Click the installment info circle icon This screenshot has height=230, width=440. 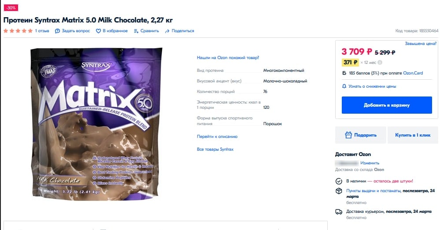point(380,62)
